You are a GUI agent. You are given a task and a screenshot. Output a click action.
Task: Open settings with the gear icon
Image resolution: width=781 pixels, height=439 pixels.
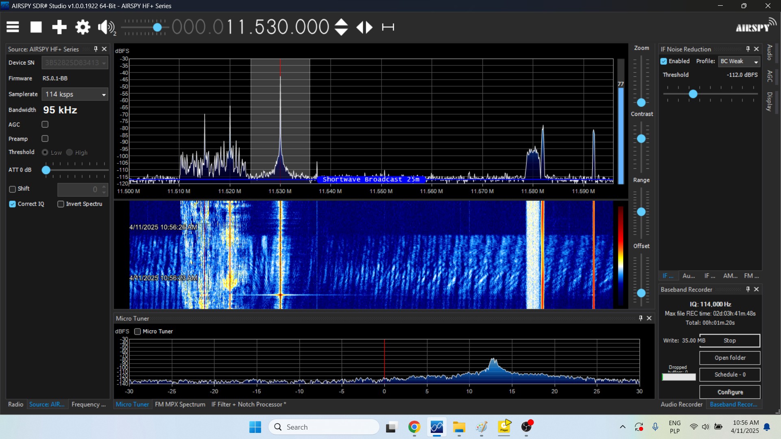83,27
